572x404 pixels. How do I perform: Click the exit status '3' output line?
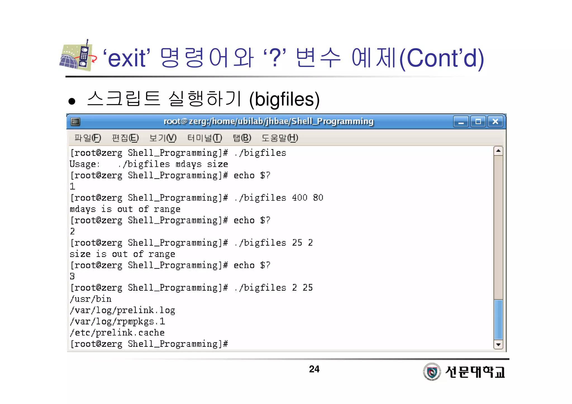(x=72, y=276)
